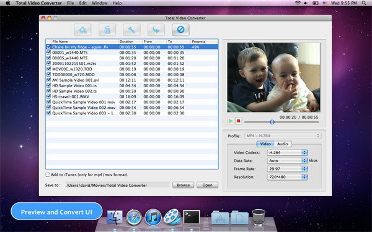Click the Remove file trash icon
372x232 pixels.
coord(107,30)
